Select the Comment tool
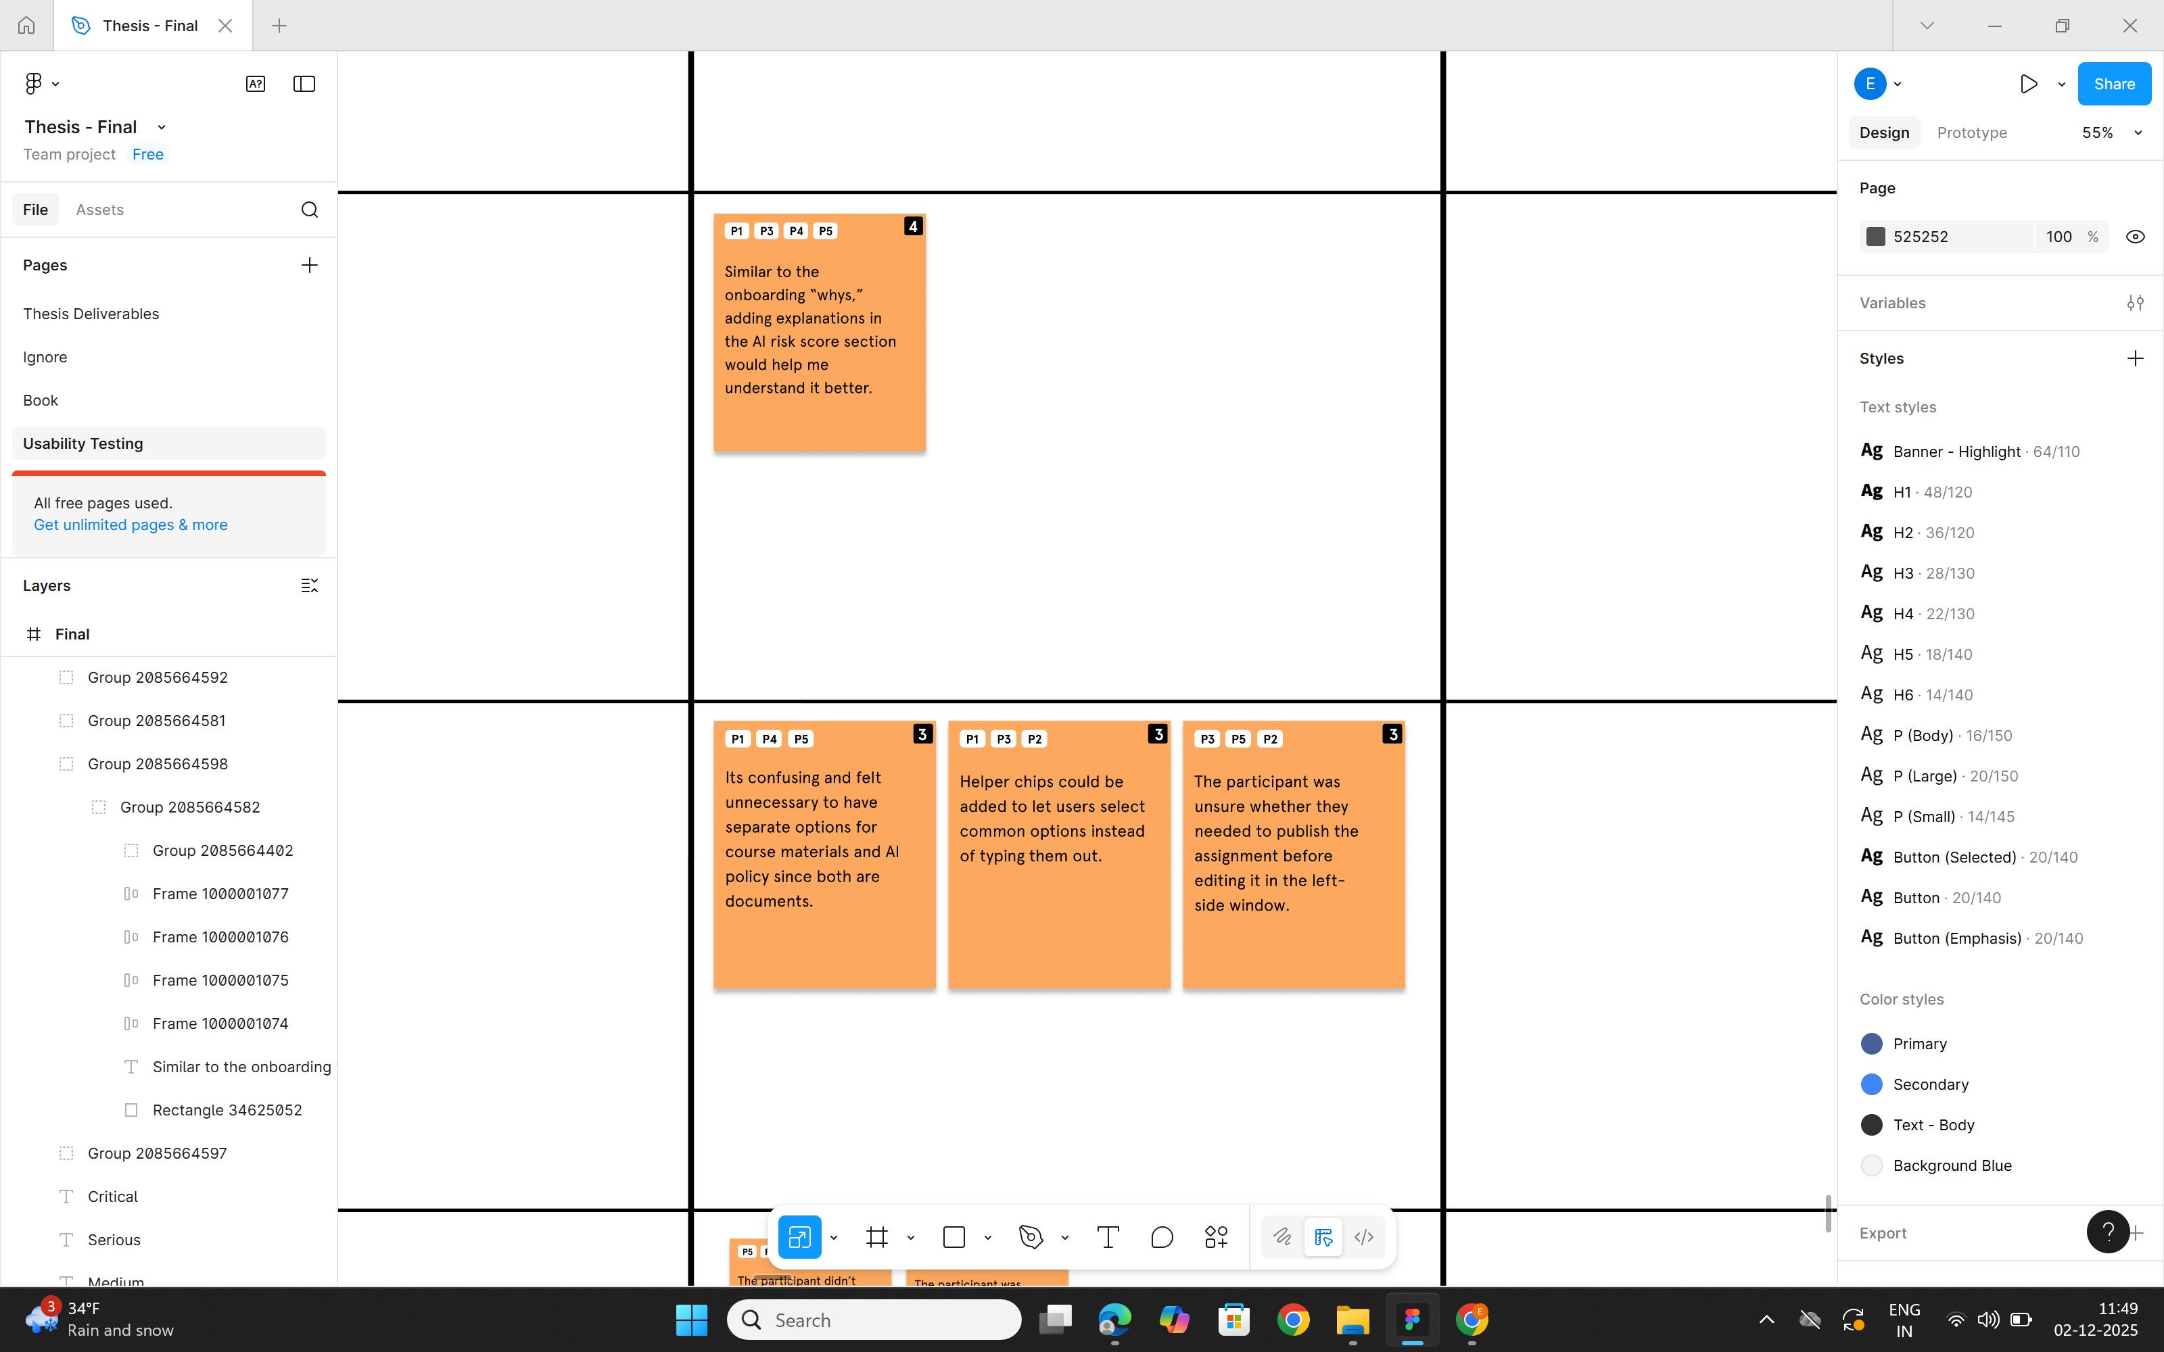This screenshot has height=1352, width=2164. click(1162, 1238)
